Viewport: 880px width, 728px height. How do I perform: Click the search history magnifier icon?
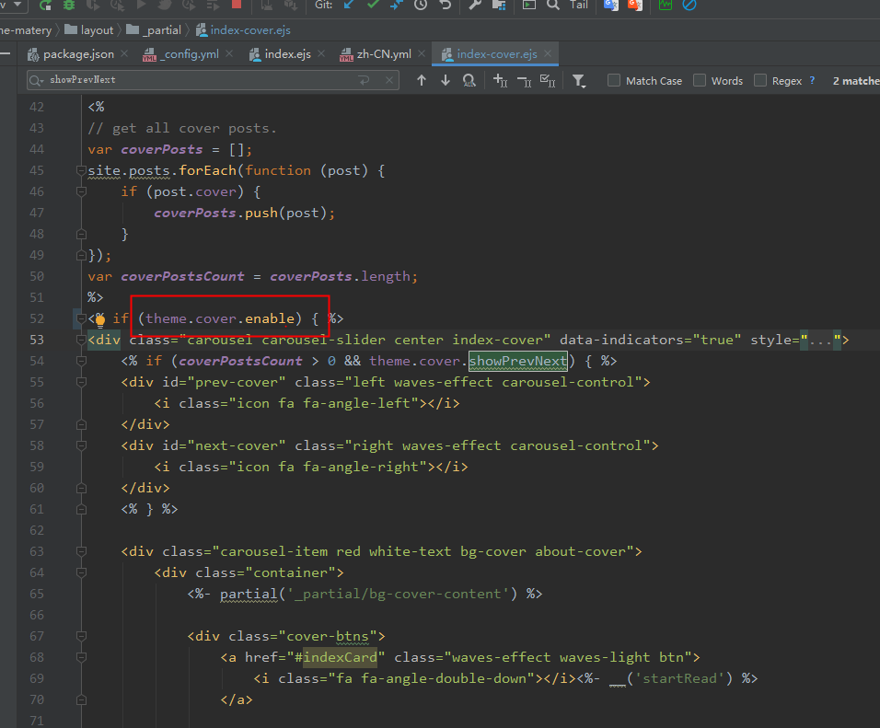coord(37,81)
